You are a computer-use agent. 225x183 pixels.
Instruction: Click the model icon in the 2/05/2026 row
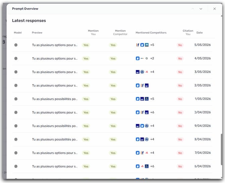coord(16,85)
